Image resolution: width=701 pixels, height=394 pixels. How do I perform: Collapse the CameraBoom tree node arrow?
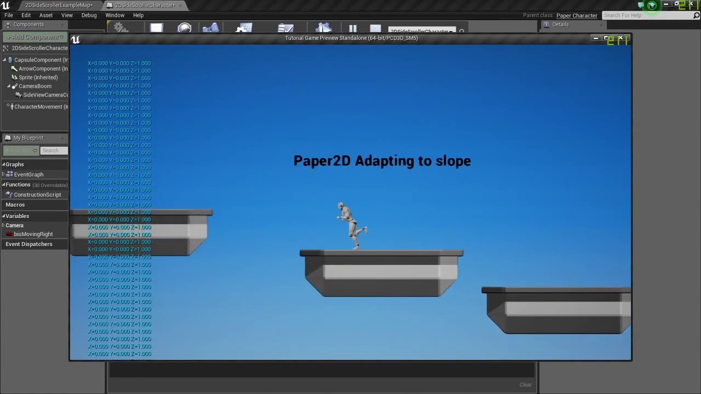(x=9, y=86)
